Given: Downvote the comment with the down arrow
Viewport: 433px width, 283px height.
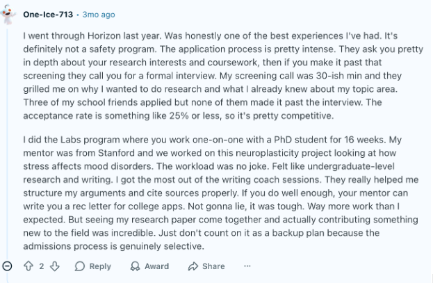Looking at the screenshot, I should (x=55, y=266).
